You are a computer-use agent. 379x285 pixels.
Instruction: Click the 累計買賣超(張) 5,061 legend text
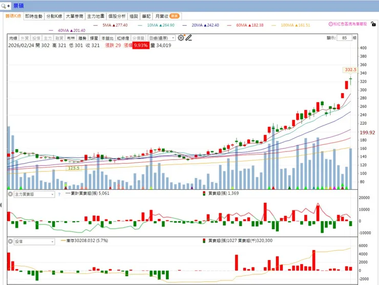90,193
